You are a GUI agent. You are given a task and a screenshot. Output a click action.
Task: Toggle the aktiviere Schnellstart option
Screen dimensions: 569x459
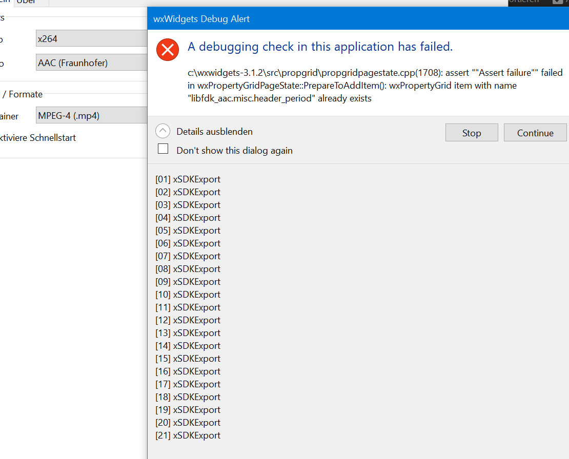pyautogui.click(x=38, y=138)
